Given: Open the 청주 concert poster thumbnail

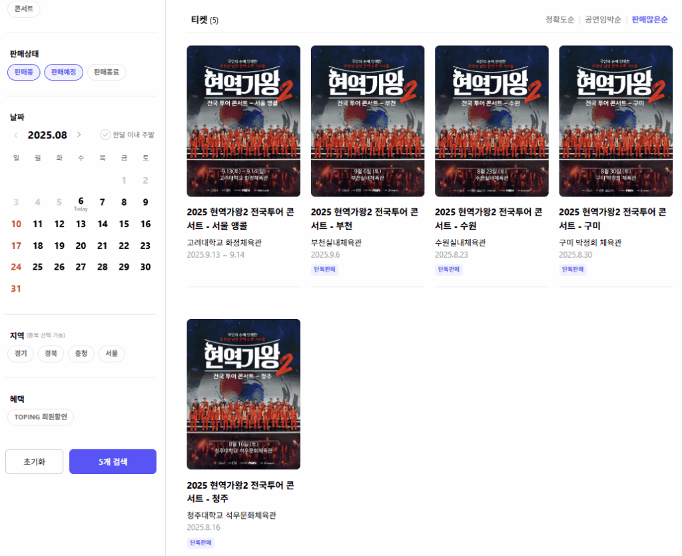Looking at the screenshot, I should 243,394.
